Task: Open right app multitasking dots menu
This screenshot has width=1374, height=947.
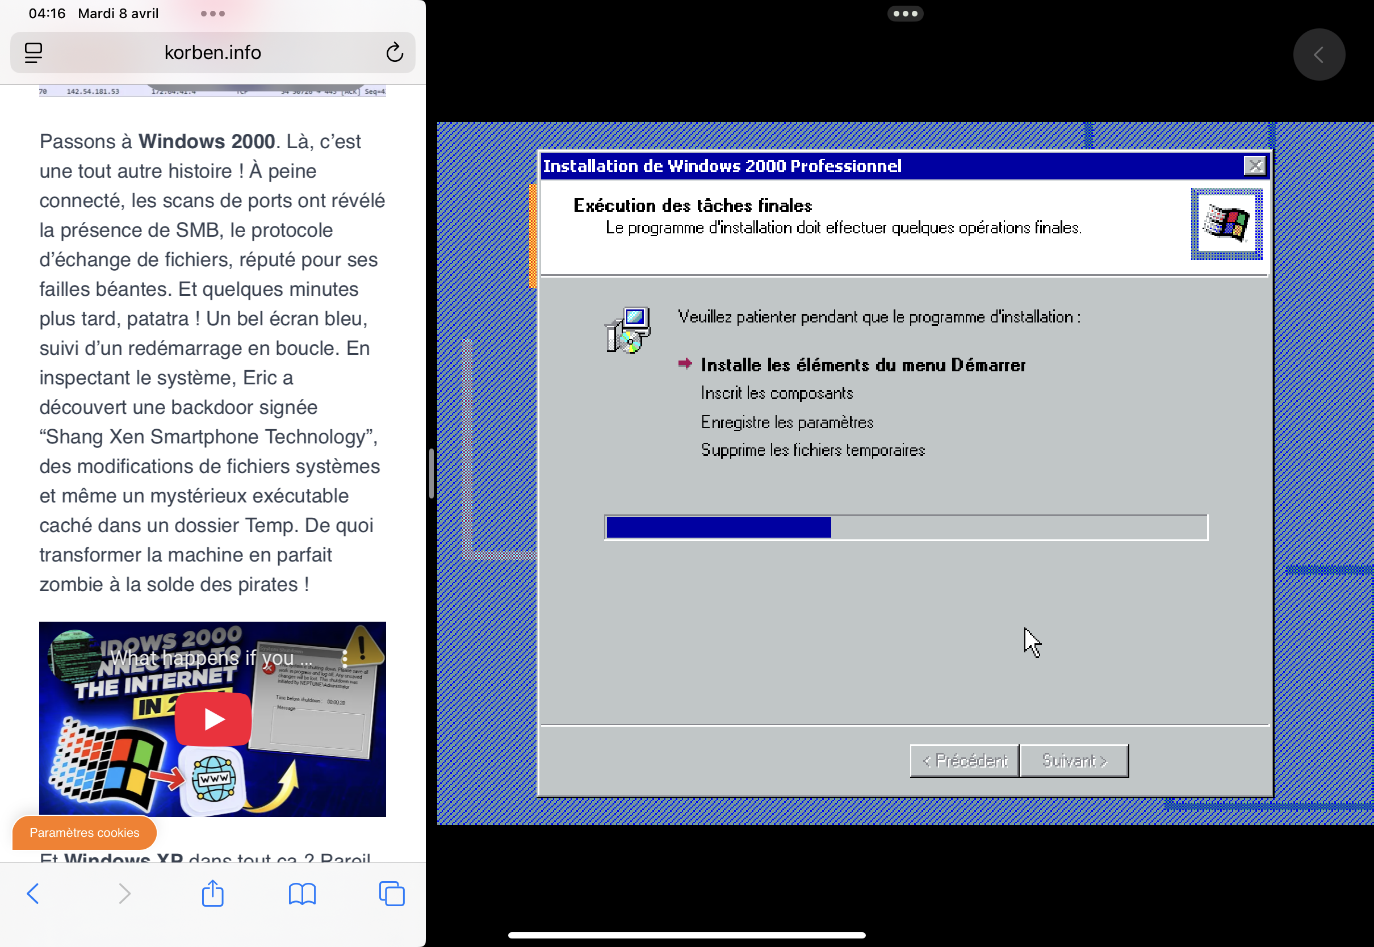Action: point(904,14)
